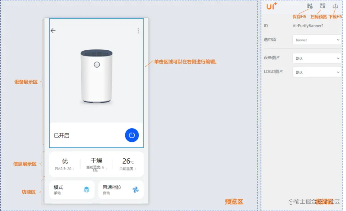Click the 保存H5 save icon

point(309,6)
